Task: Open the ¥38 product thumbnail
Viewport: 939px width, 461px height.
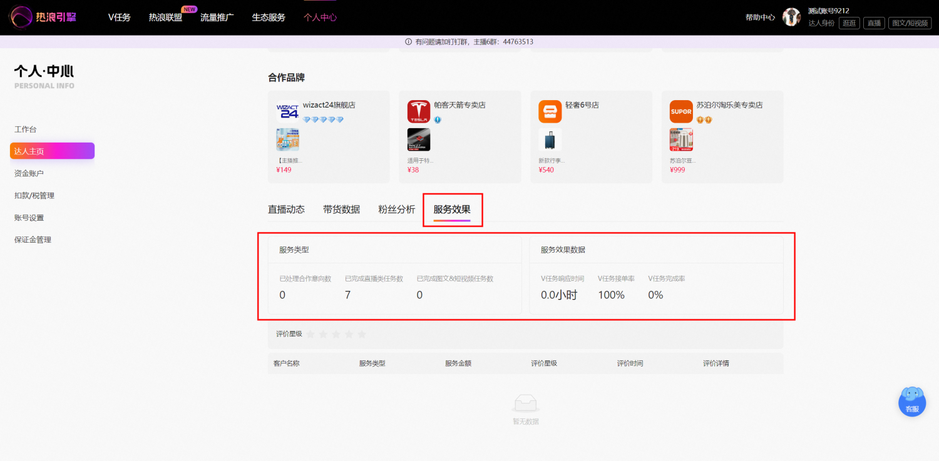Action: coord(419,139)
